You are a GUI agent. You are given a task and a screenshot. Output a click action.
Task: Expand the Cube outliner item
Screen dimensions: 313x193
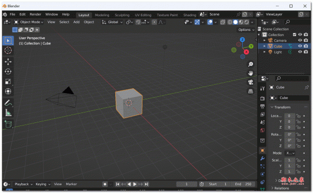(264, 46)
